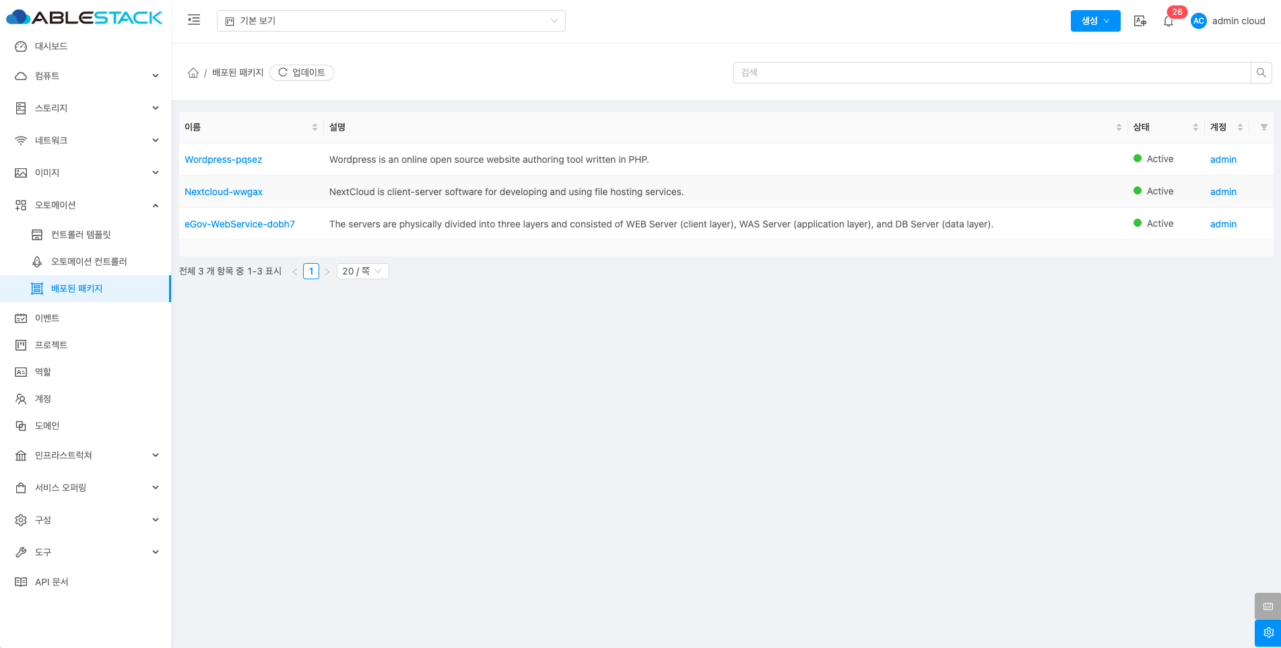The height and width of the screenshot is (648, 1281).
Task: Select page 1 in pagination
Action: point(311,271)
